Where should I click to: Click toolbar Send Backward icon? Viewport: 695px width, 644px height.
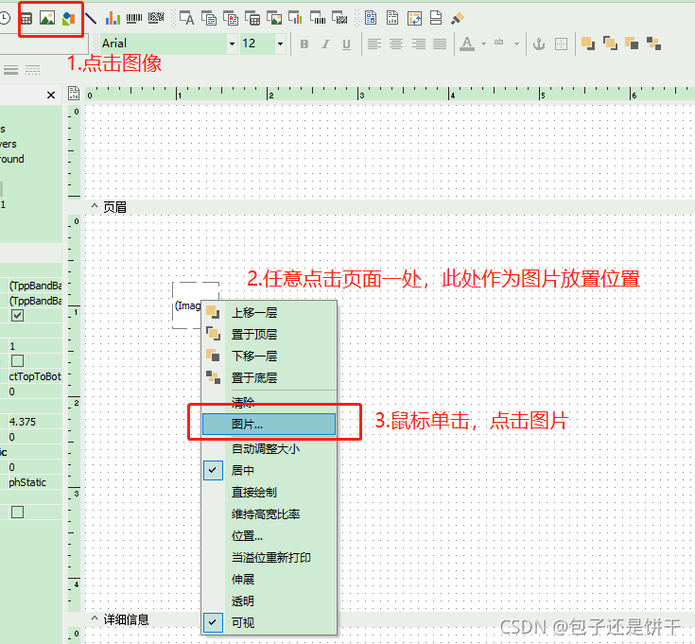coord(632,44)
